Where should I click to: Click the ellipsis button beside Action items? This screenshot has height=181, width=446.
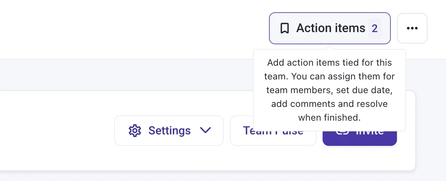(412, 28)
